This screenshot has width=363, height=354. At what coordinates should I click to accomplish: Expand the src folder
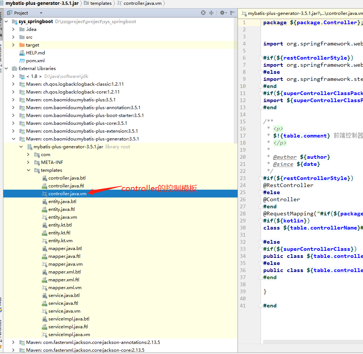(x=13, y=37)
